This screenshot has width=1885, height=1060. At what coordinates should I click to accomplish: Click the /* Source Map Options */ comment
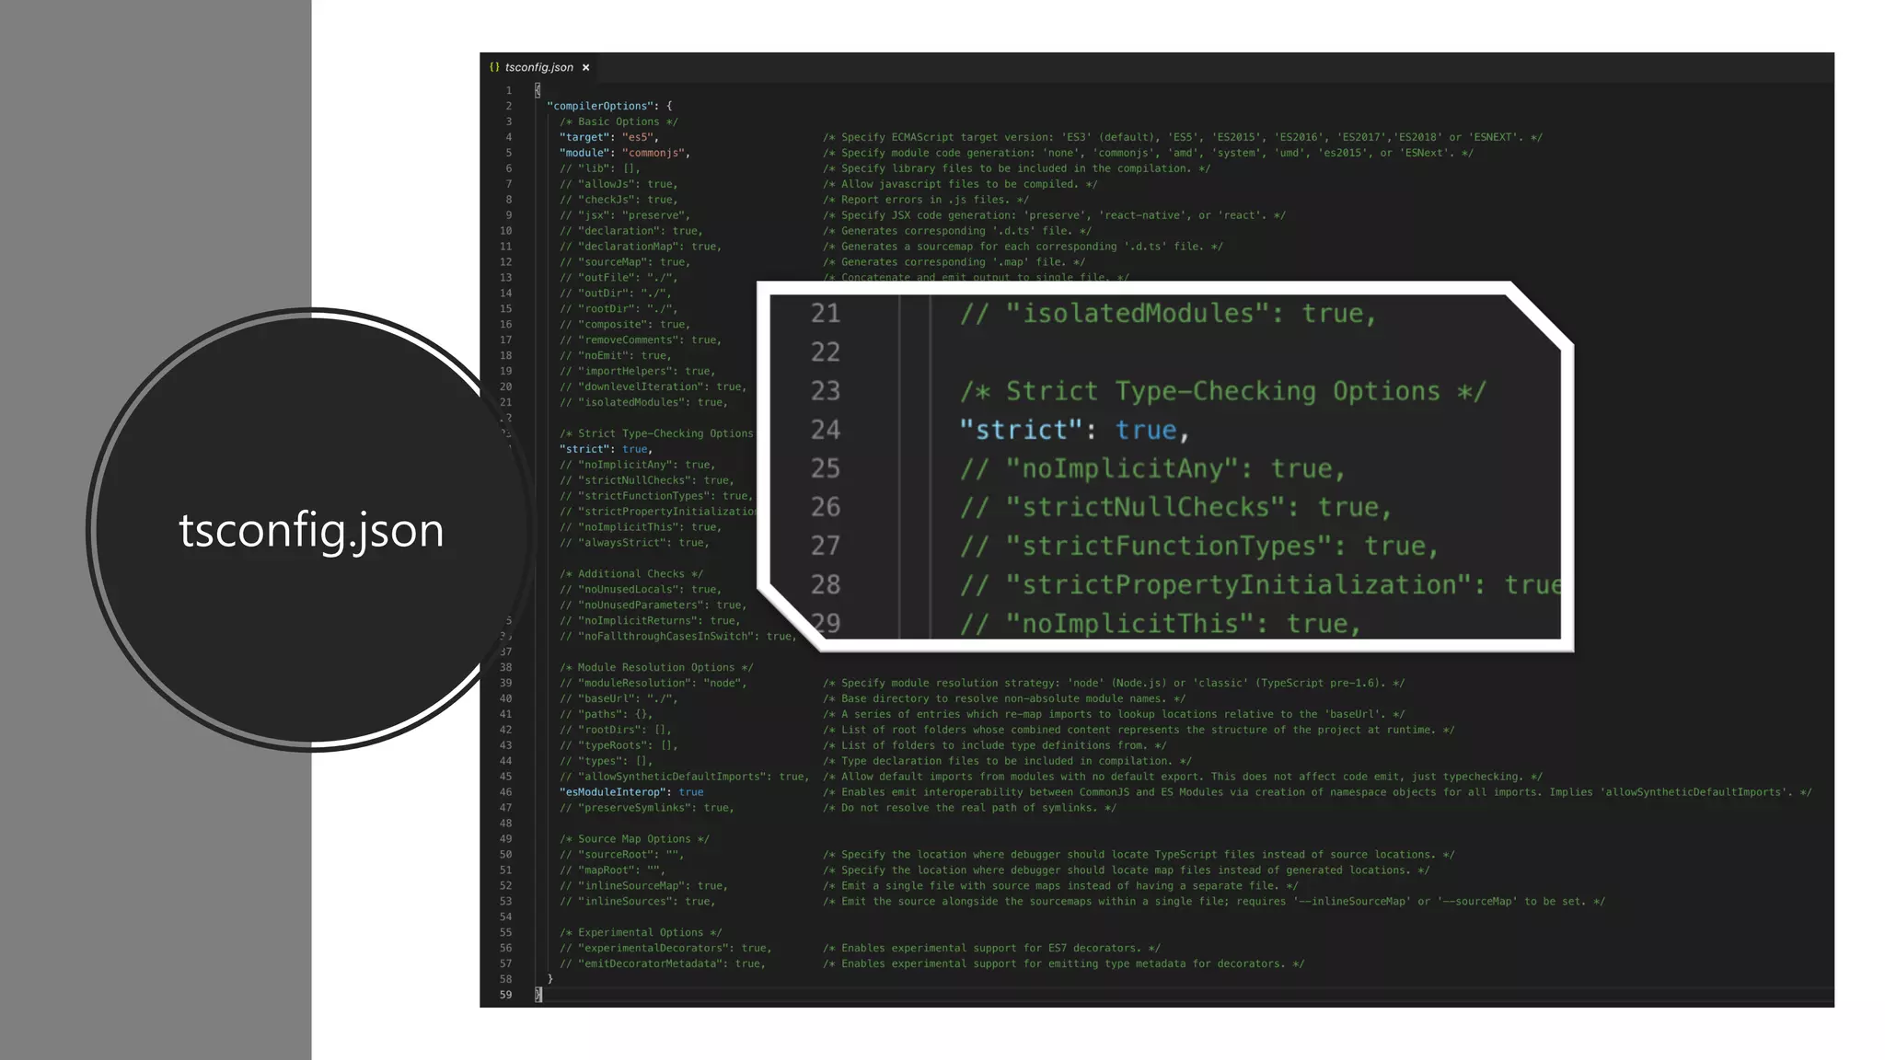click(634, 840)
